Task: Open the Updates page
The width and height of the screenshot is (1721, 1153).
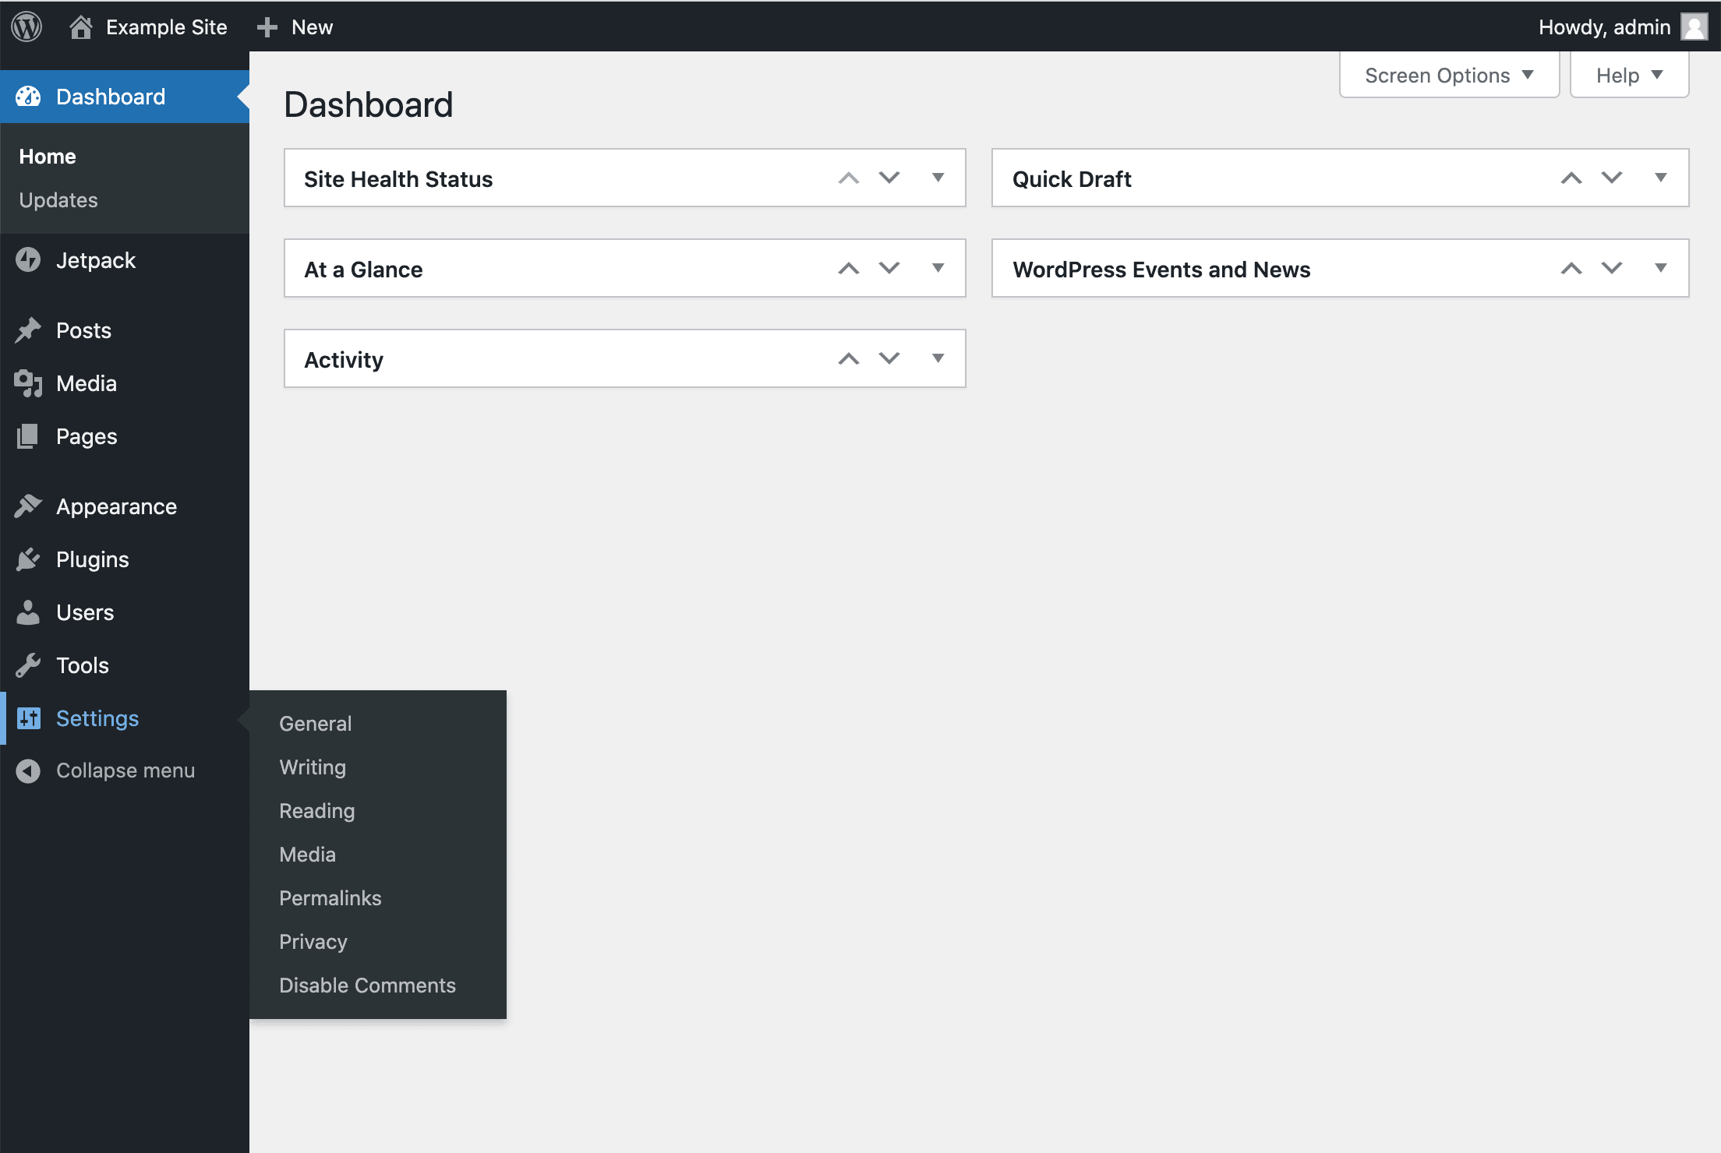Action: (58, 200)
